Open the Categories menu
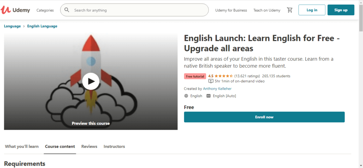 45,10
